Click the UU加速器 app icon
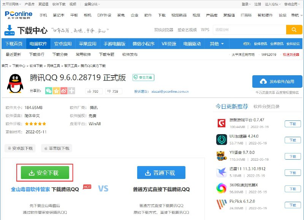 click(222, 139)
